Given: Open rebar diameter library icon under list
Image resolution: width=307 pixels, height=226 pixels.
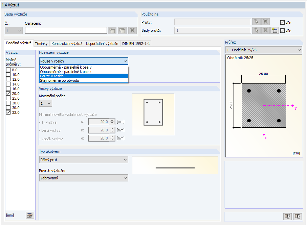Looking at the screenshot, I should (30, 215).
